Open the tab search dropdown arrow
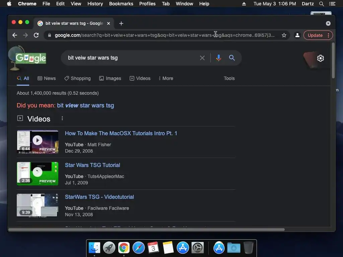This screenshot has height=257, width=343. coord(328,23)
